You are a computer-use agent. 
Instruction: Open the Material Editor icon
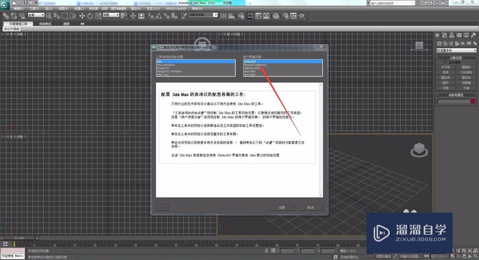[x=276, y=16]
